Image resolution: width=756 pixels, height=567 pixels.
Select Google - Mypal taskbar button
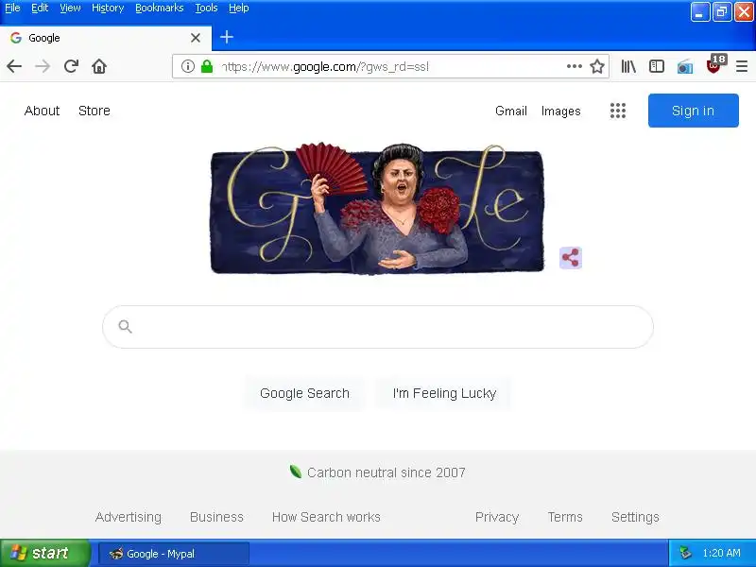[174, 554]
